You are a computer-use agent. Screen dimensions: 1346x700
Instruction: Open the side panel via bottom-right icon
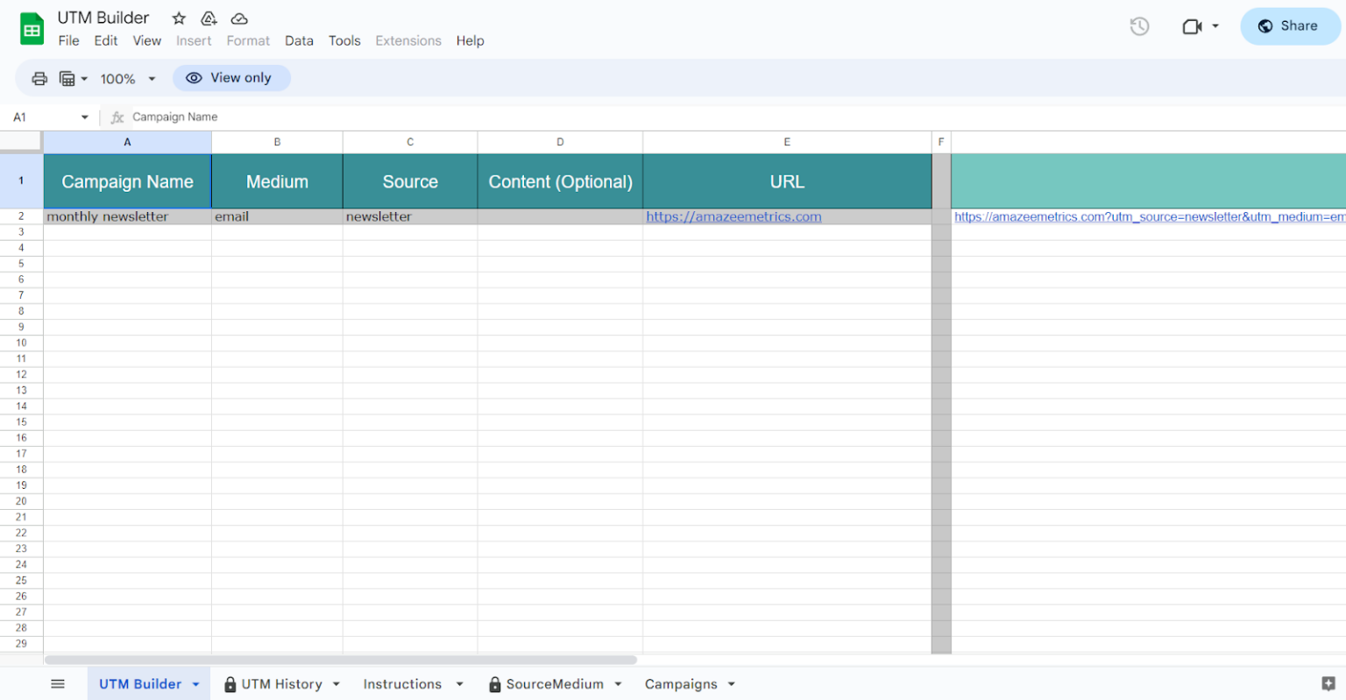coord(1328,683)
